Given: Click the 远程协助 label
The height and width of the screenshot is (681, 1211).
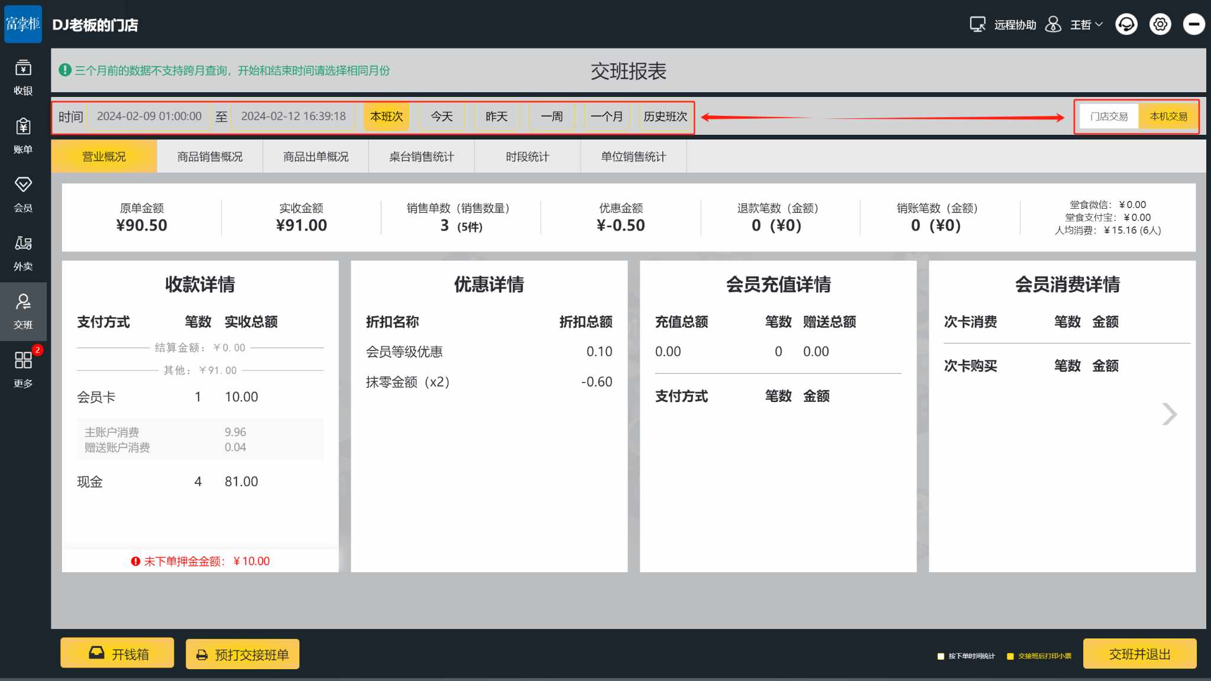Looking at the screenshot, I should coord(1015,25).
